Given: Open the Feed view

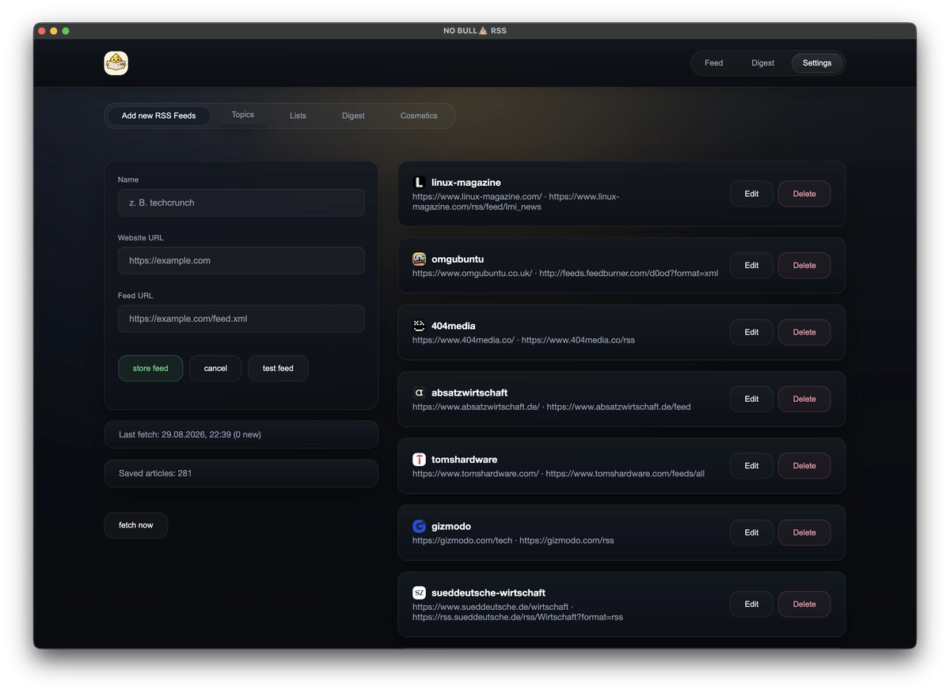Looking at the screenshot, I should (714, 63).
